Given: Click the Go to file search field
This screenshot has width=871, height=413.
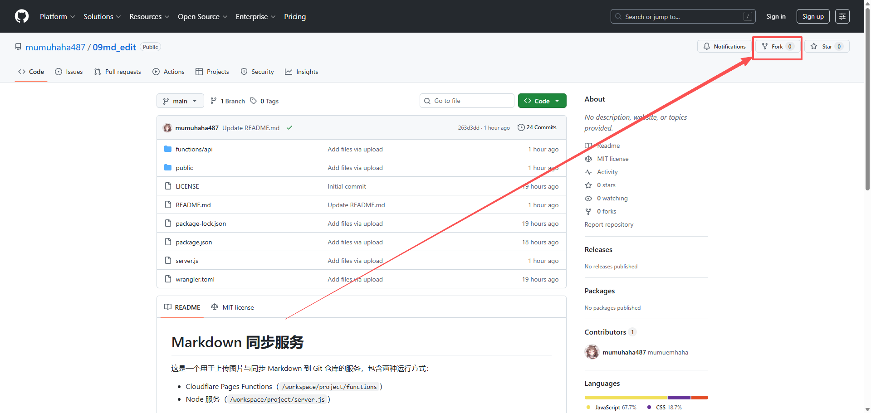Looking at the screenshot, I should point(467,101).
